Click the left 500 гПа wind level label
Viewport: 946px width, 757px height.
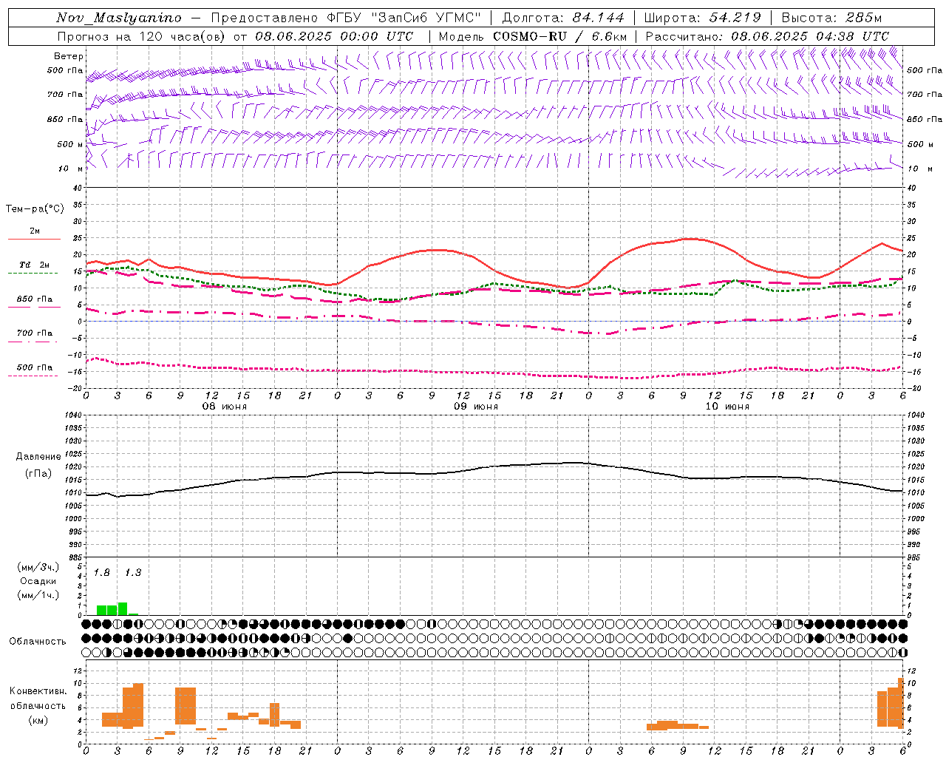[x=65, y=70]
